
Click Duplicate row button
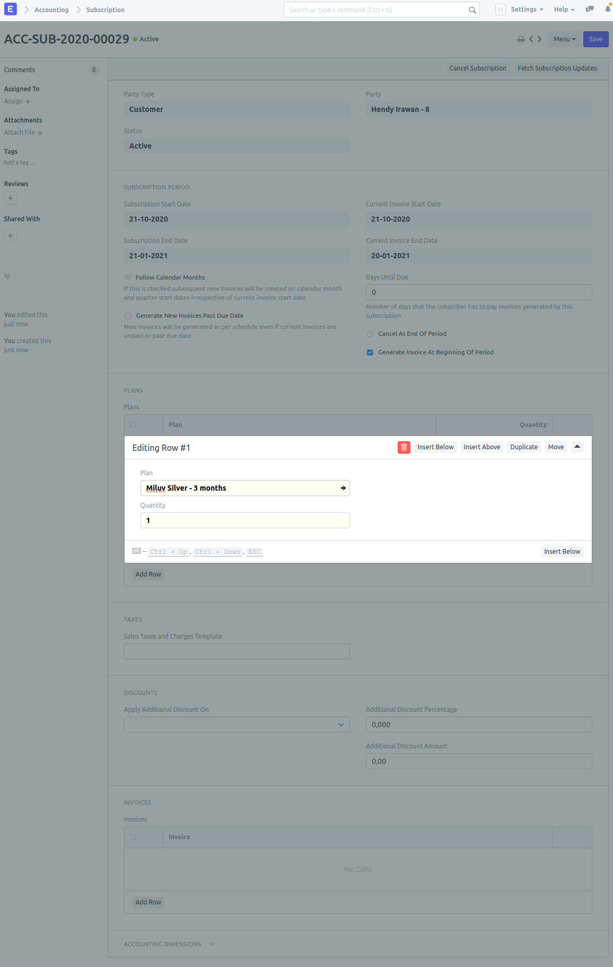point(524,447)
